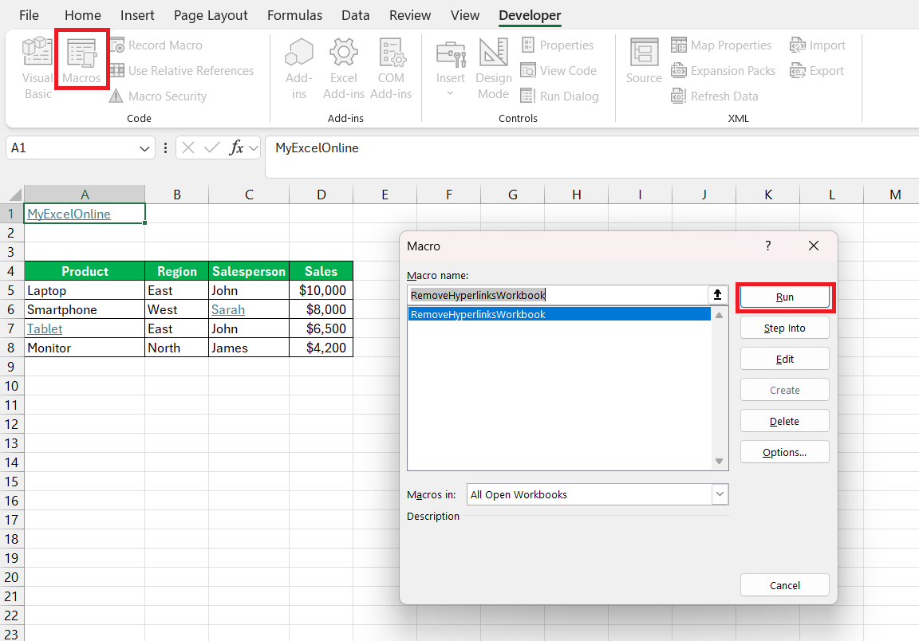Select the Developer tab
The width and height of the screenshot is (919, 641).
[x=530, y=15]
